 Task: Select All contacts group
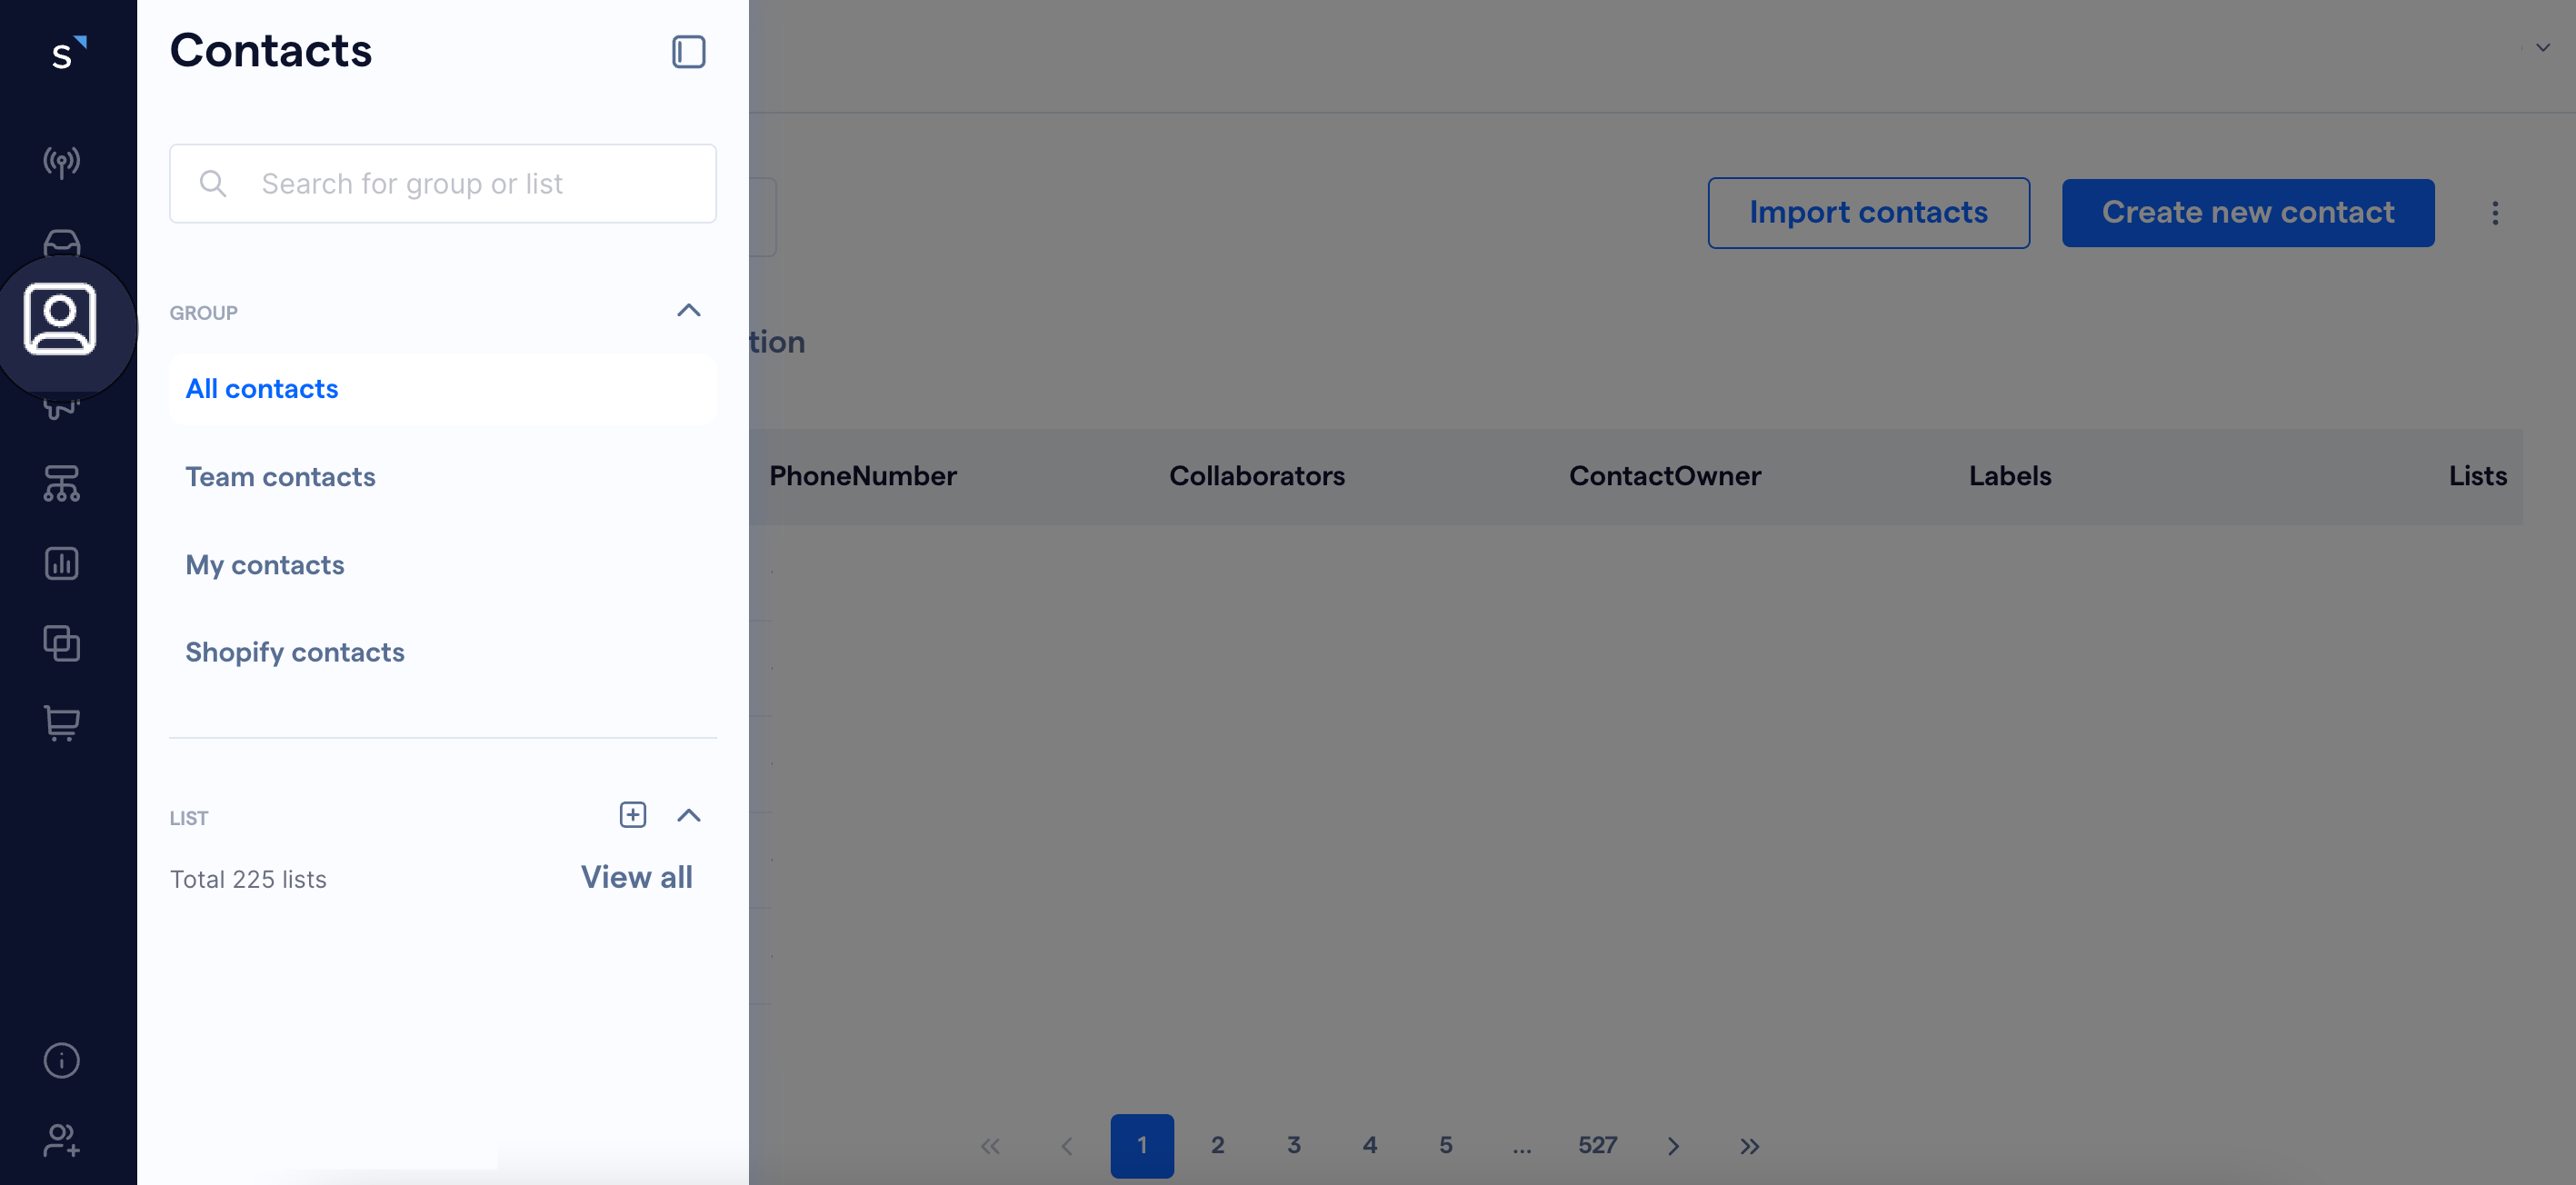click(261, 386)
